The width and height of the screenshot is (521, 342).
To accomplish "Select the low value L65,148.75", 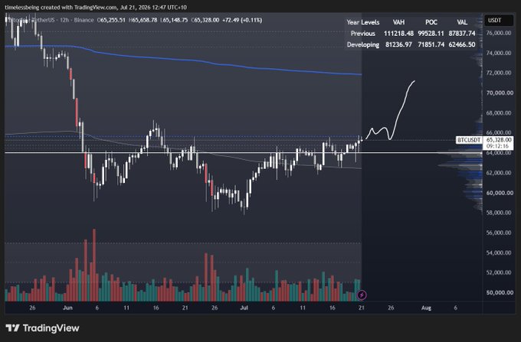I will coord(174,20).
